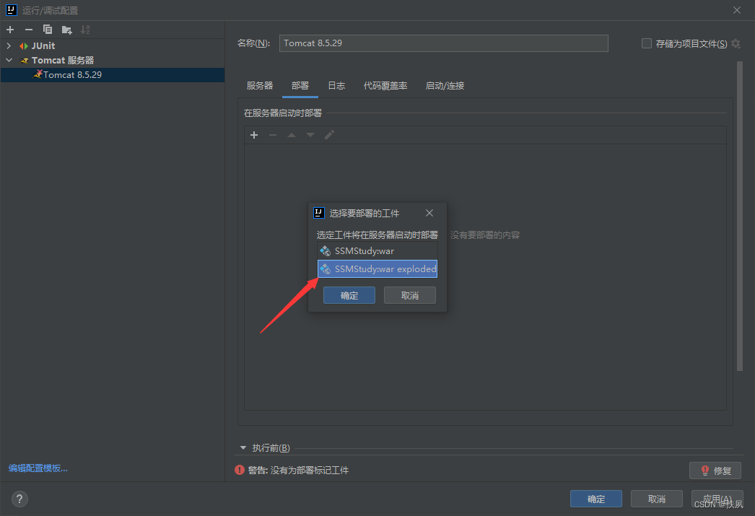Image resolution: width=755 pixels, height=516 pixels.
Task: Switch to the 启动/连接 tab
Action: pos(445,86)
